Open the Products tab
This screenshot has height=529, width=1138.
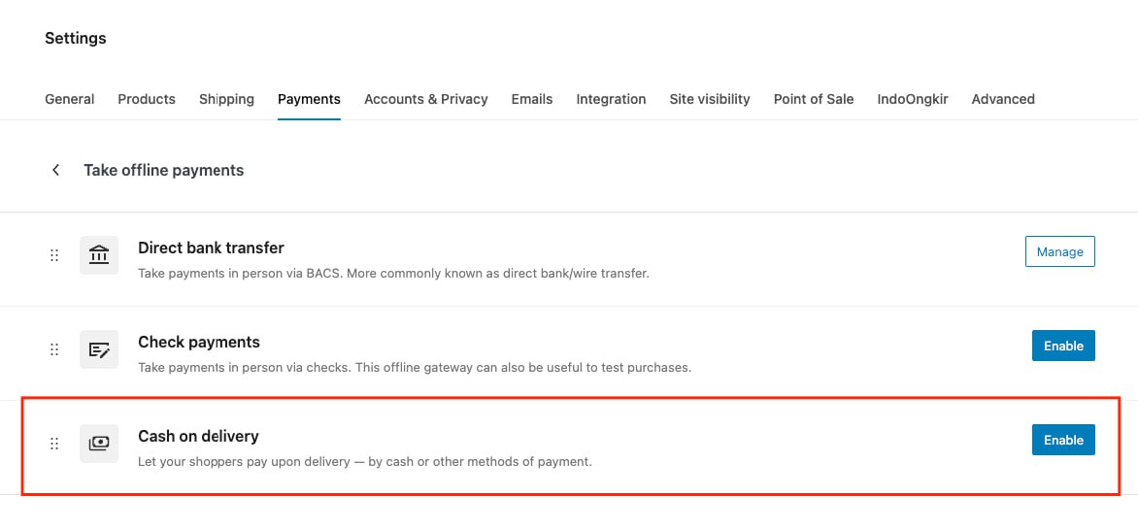click(147, 99)
